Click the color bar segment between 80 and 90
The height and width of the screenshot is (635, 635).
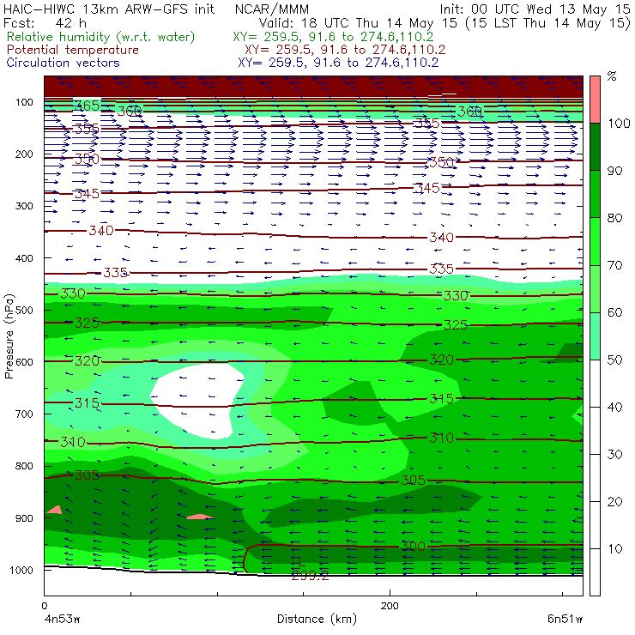(595, 194)
